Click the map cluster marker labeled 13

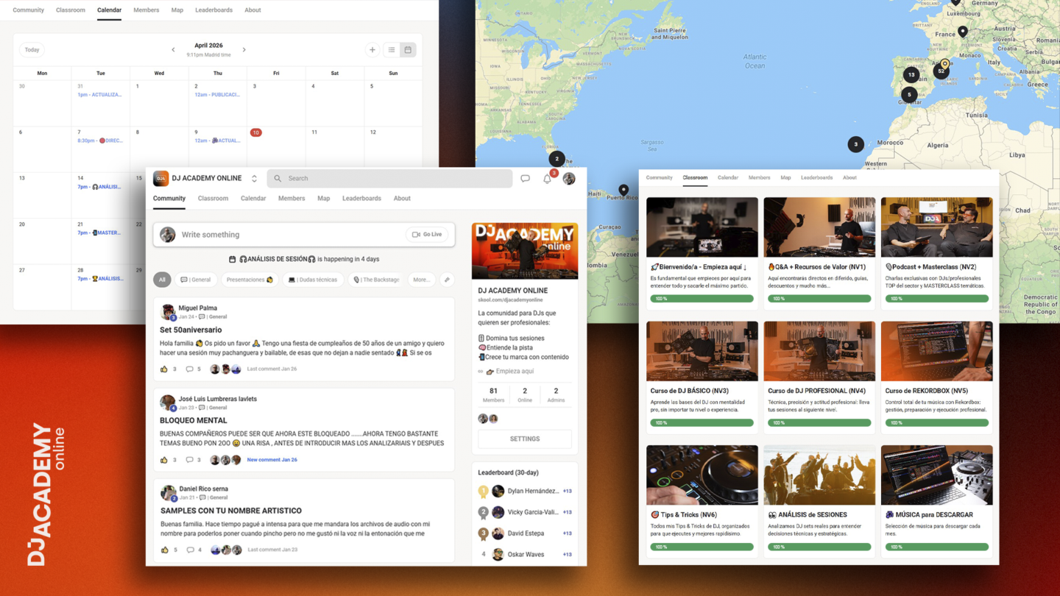coord(911,74)
